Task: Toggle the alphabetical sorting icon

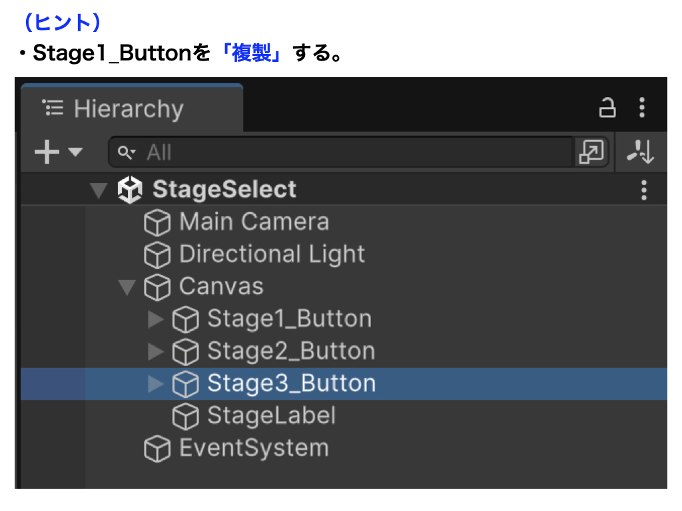Action: tap(641, 152)
